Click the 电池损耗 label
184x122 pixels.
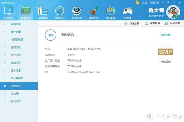coord(50,55)
